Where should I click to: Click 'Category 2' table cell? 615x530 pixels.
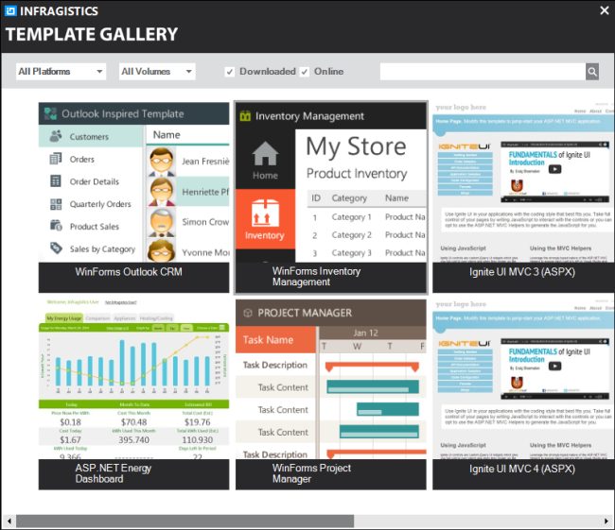click(351, 235)
